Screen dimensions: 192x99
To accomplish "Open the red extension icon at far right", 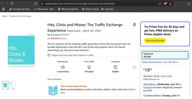I will (x=188, y=4).
